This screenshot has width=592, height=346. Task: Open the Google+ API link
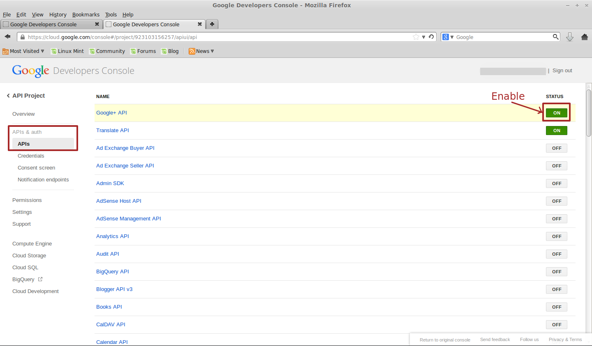point(111,113)
